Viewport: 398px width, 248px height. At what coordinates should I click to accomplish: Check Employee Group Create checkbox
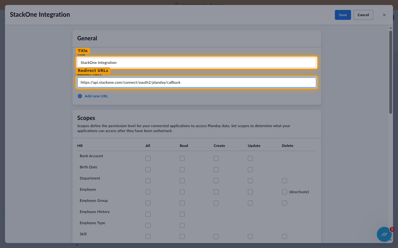216,203
